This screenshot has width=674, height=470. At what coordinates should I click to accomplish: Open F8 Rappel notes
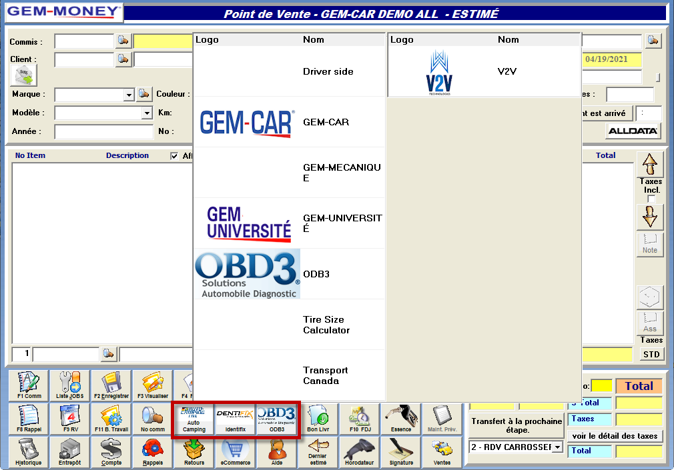(29, 419)
